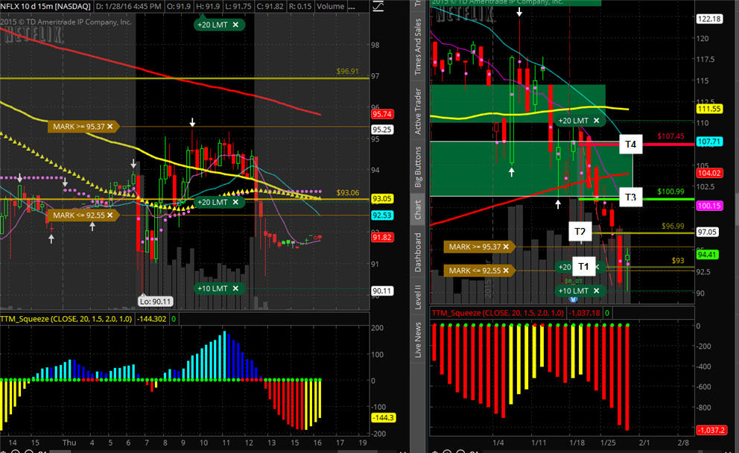Open the Times And Sales side tab

coord(418,46)
